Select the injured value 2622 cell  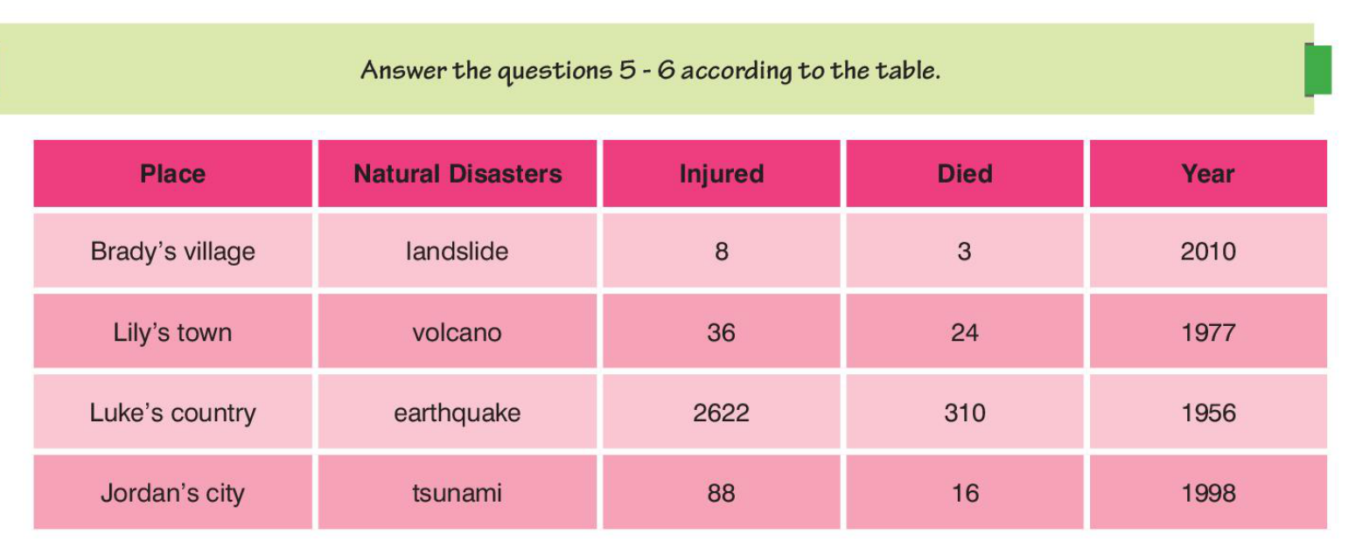pos(721,413)
